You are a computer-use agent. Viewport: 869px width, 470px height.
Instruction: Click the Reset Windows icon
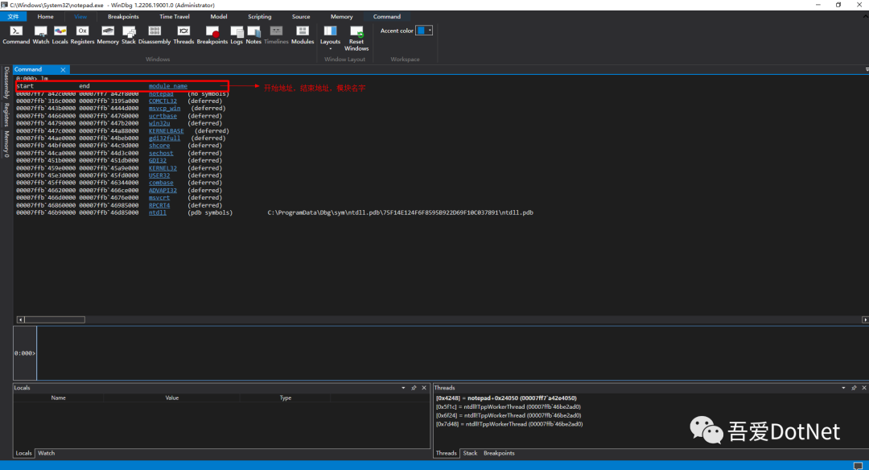(356, 39)
